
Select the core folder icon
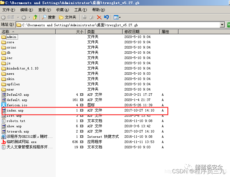[x=4, y=42]
